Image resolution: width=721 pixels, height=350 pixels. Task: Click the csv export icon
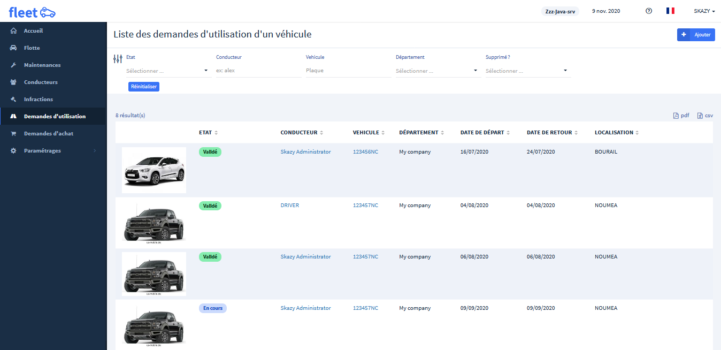pyautogui.click(x=699, y=115)
